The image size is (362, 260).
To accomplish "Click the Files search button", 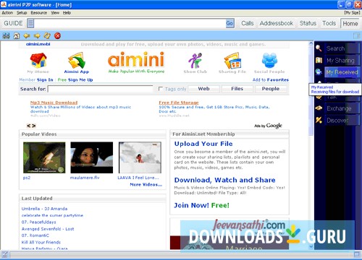I will pos(237,89).
